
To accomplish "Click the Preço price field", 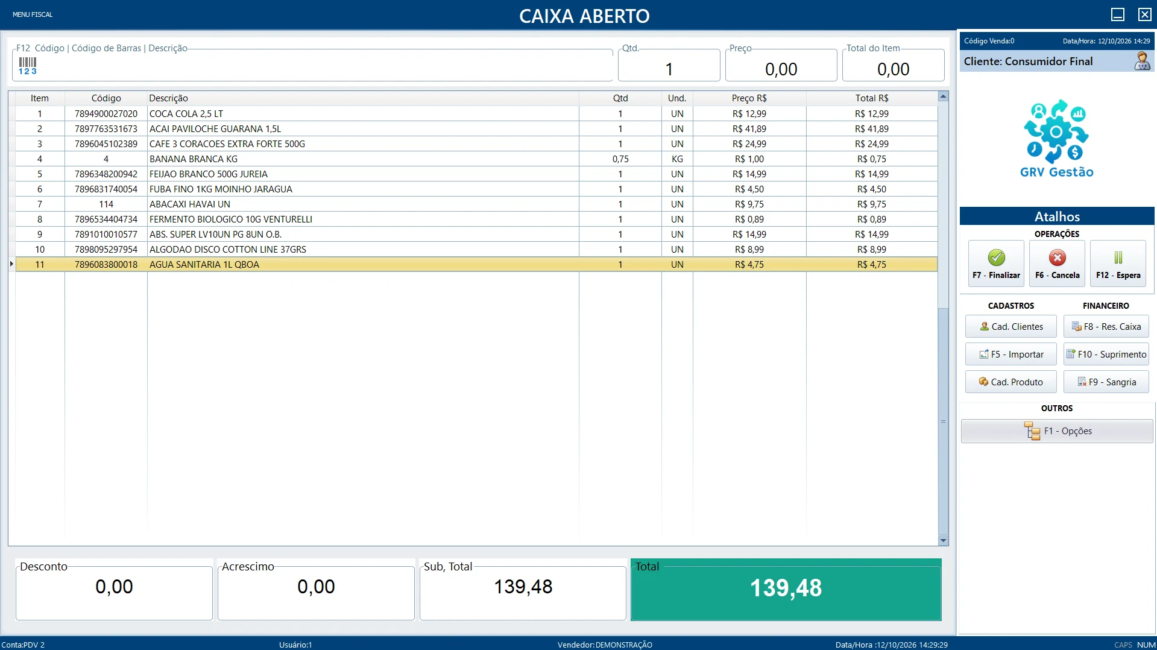I will point(781,65).
